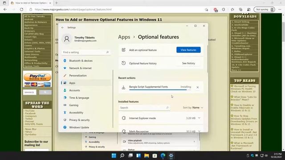Expand Math Recognizer feature details

click(199, 131)
